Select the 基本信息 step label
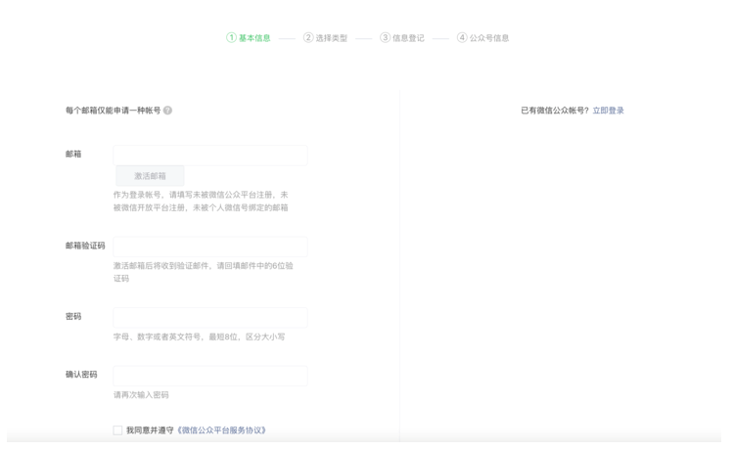Image resolution: width=734 pixels, height=450 pixels. pyautogui.click(x=254, y=38)
